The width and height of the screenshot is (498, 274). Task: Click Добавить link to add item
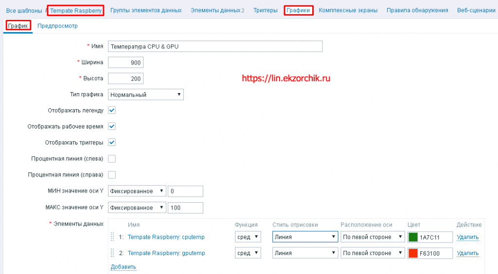pos(123,267)
